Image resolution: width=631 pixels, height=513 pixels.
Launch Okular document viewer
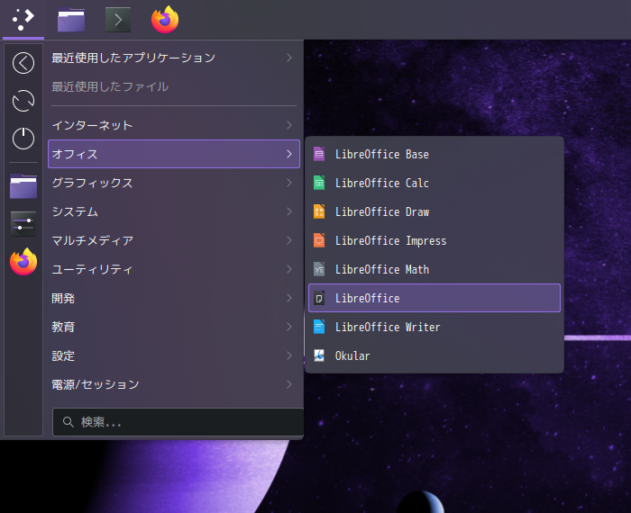[434, 355]
